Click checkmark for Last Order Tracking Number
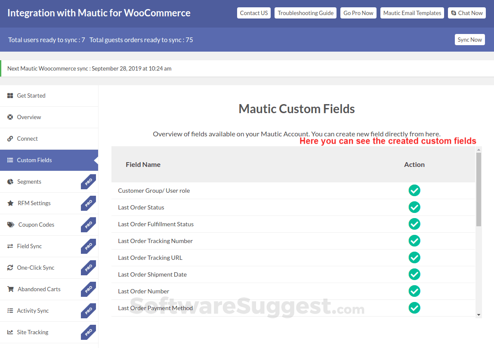 [x=414, y=241]
